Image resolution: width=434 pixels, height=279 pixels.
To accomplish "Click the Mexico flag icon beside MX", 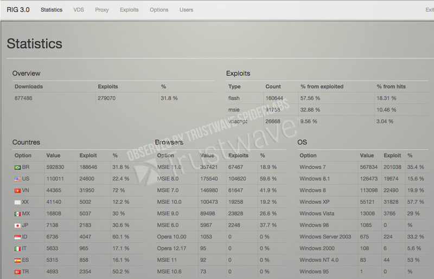I will tap(18, 213).
